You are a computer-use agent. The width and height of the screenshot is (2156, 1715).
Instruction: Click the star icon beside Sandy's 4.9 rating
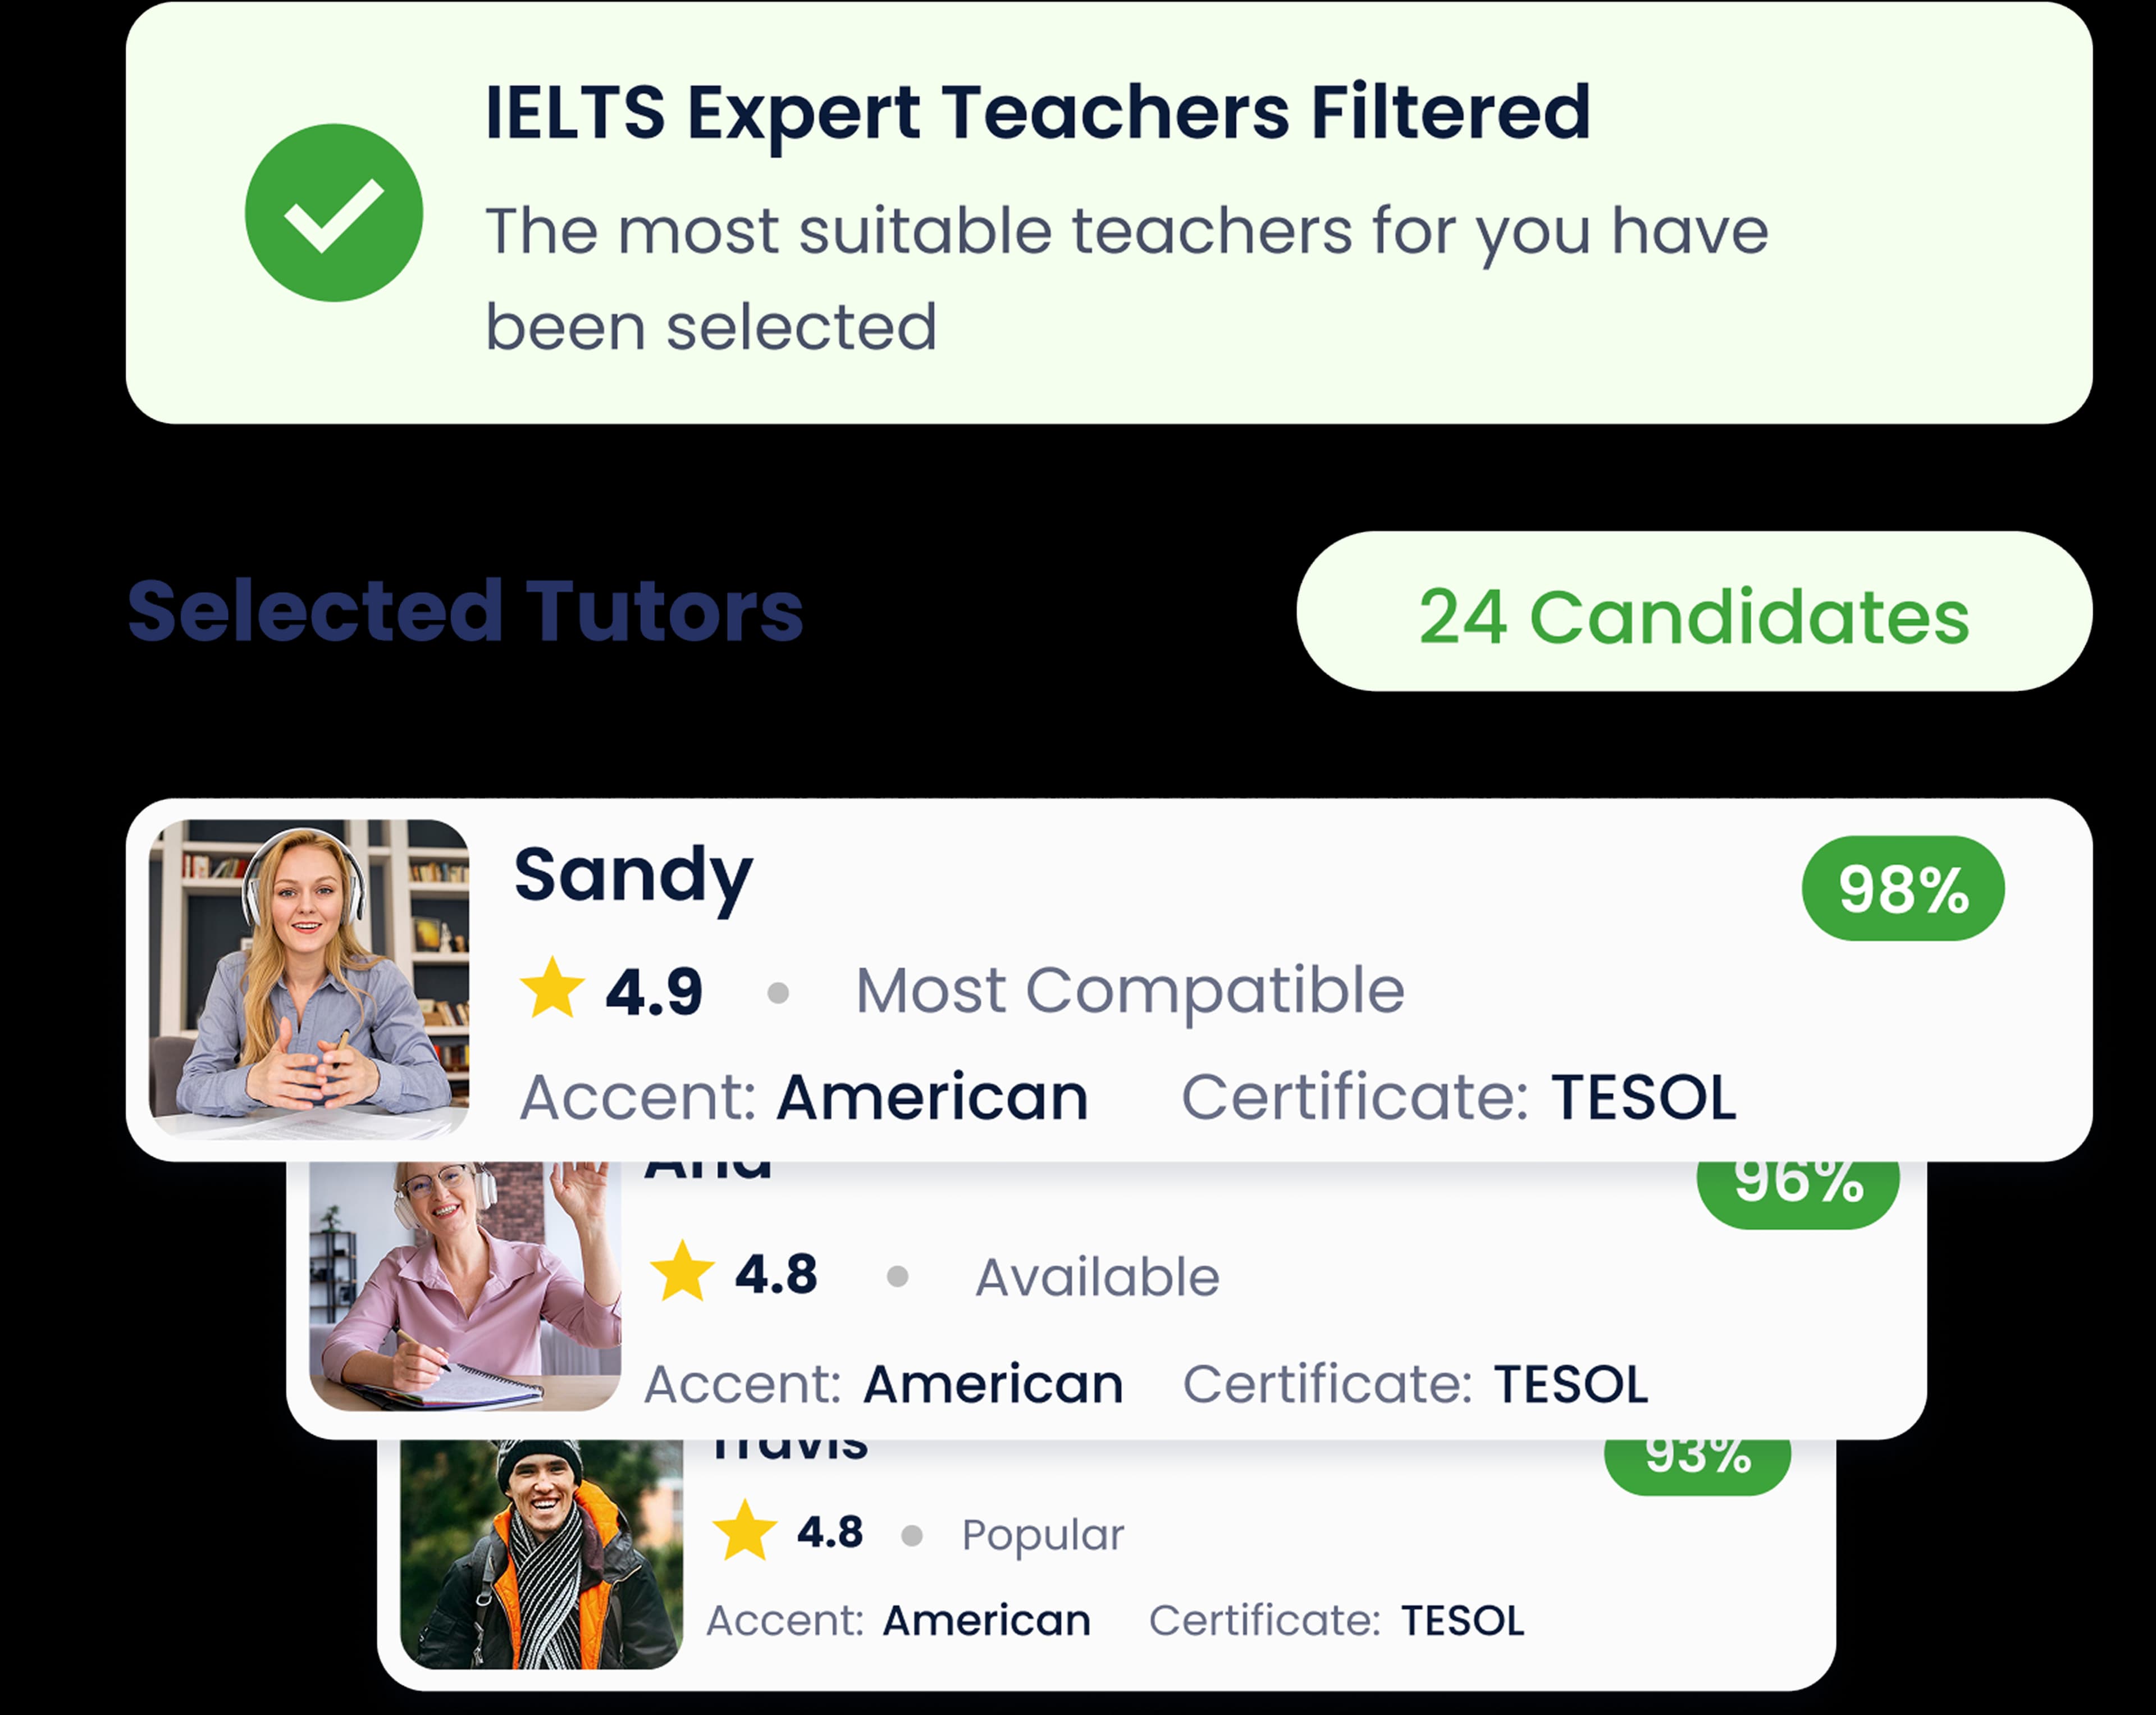coord(552,988)
